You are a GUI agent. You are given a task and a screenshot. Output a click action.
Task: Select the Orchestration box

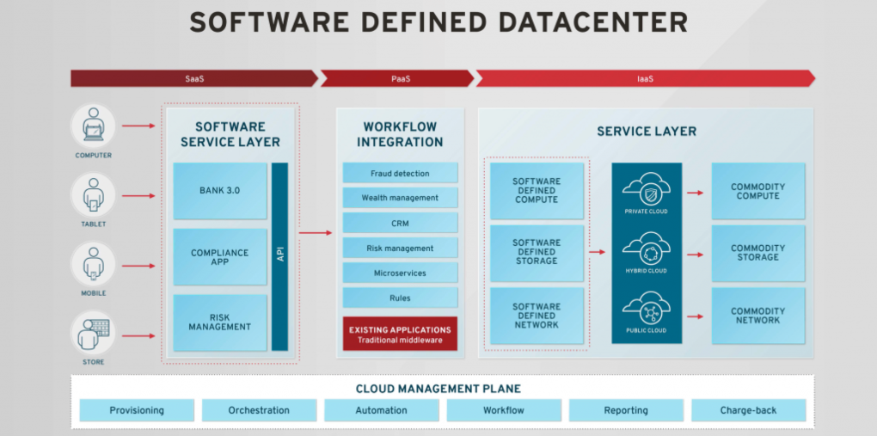(259, 410)
